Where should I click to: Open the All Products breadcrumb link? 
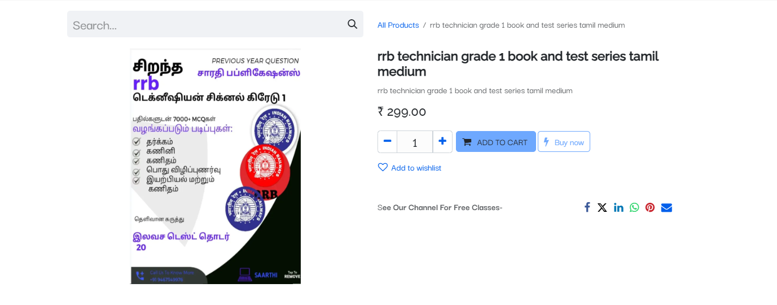tap(398, 25)
